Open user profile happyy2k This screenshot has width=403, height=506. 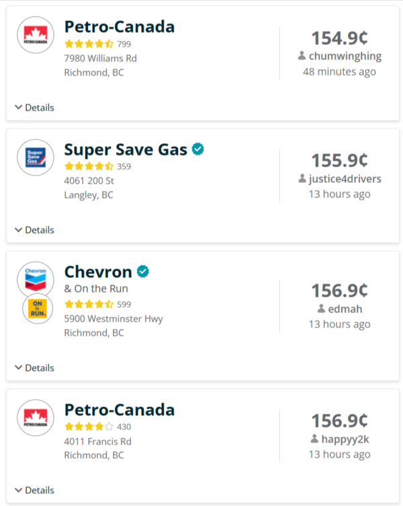pos(345,439)
